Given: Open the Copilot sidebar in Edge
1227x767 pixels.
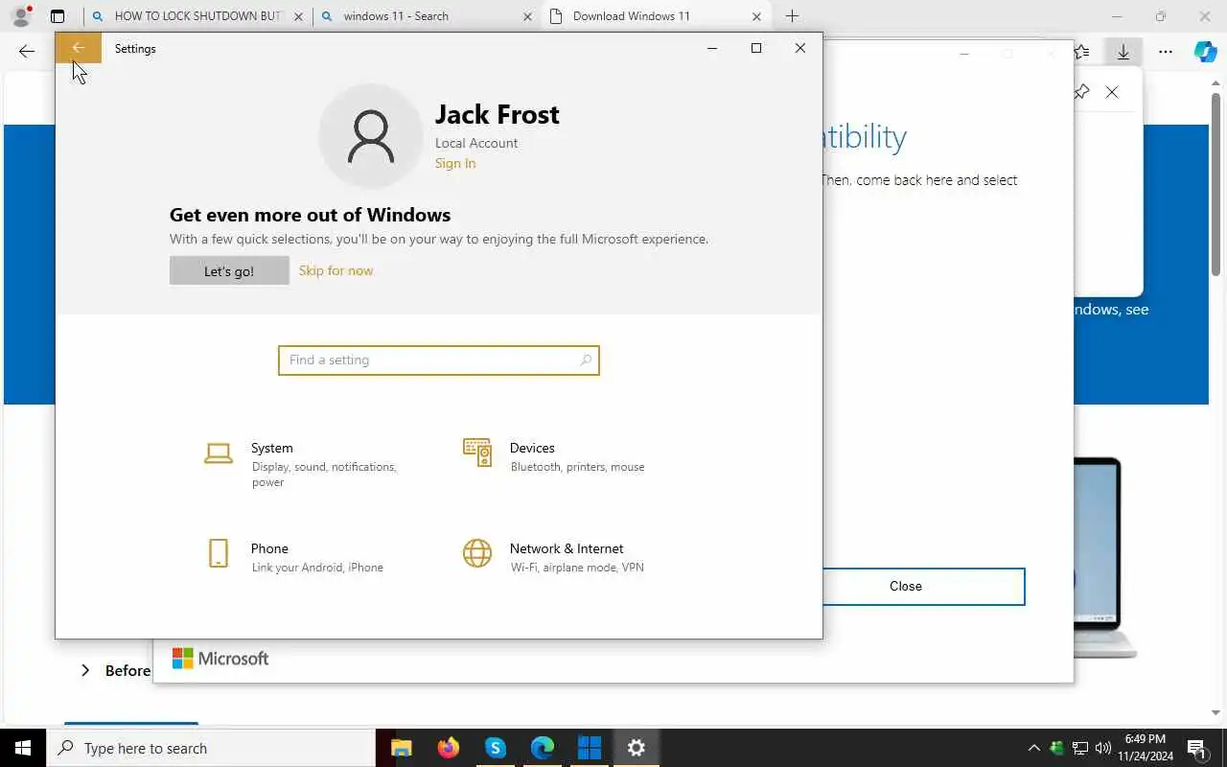Looking at the screenshot, I should pos(1206,52).
